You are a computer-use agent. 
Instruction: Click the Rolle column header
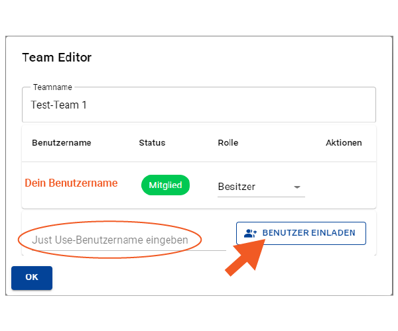(228, 143)
